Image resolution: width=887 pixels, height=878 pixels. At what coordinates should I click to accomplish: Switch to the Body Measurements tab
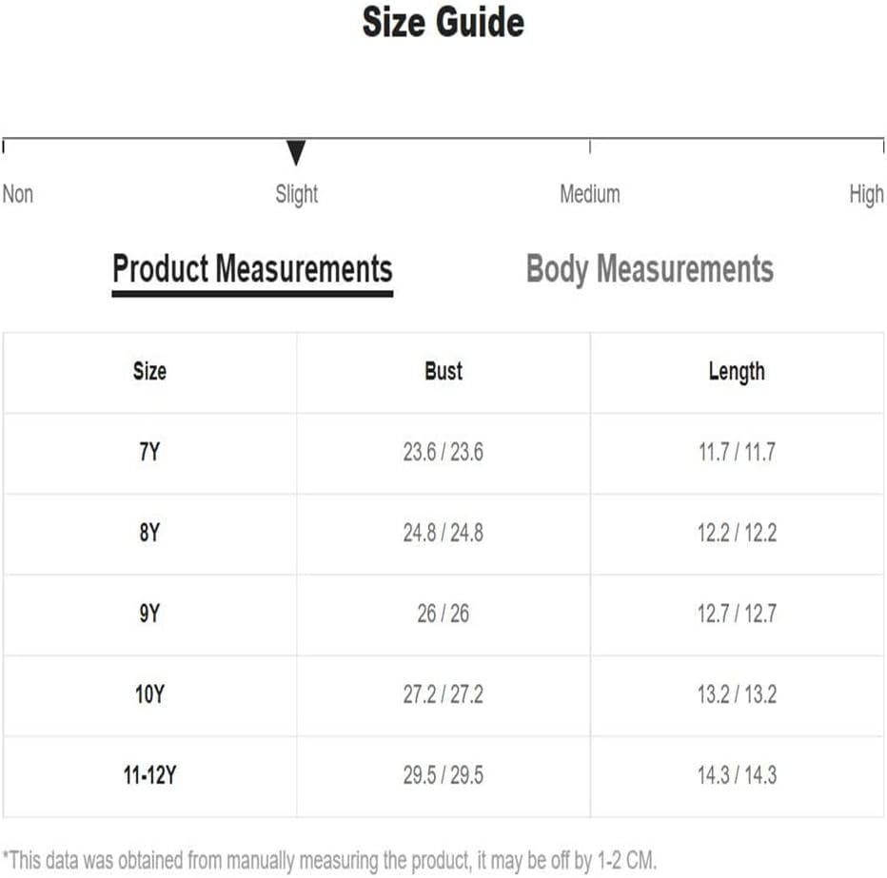649,269
